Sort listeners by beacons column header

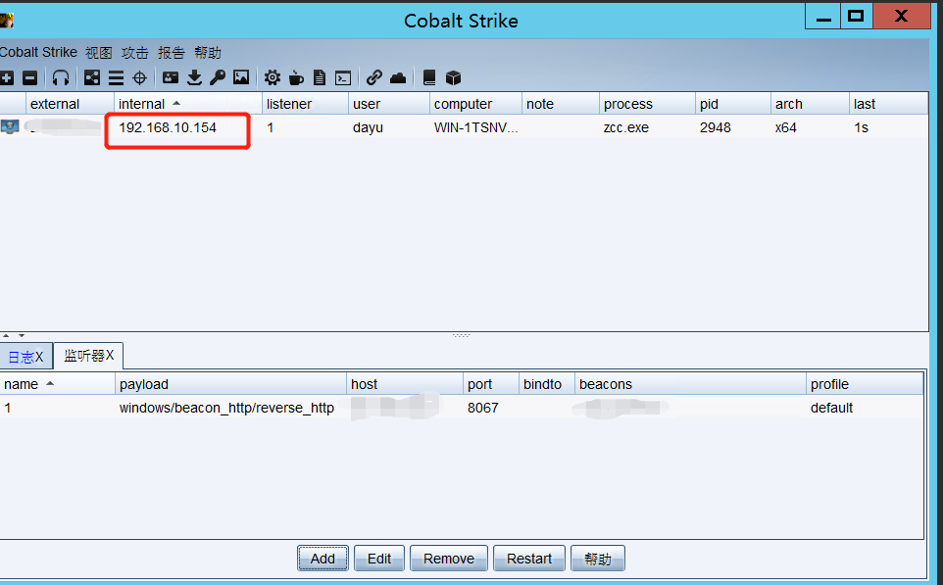click(x=690, y=383)
